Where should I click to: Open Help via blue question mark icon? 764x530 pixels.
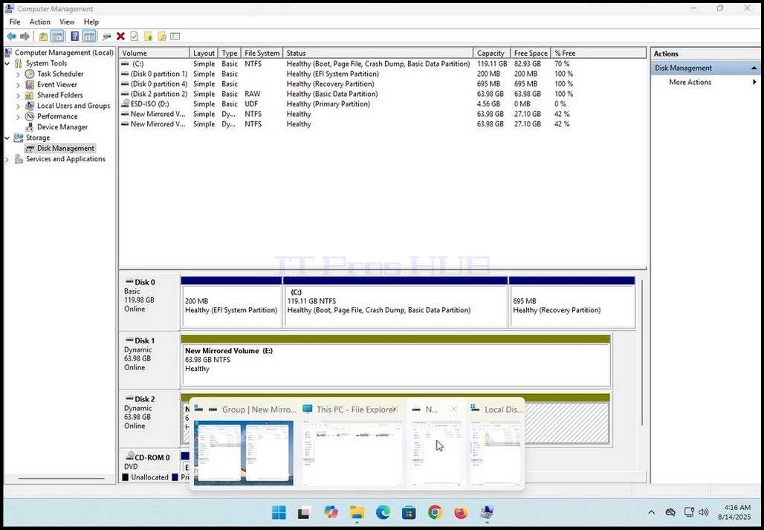coord(74,36)
